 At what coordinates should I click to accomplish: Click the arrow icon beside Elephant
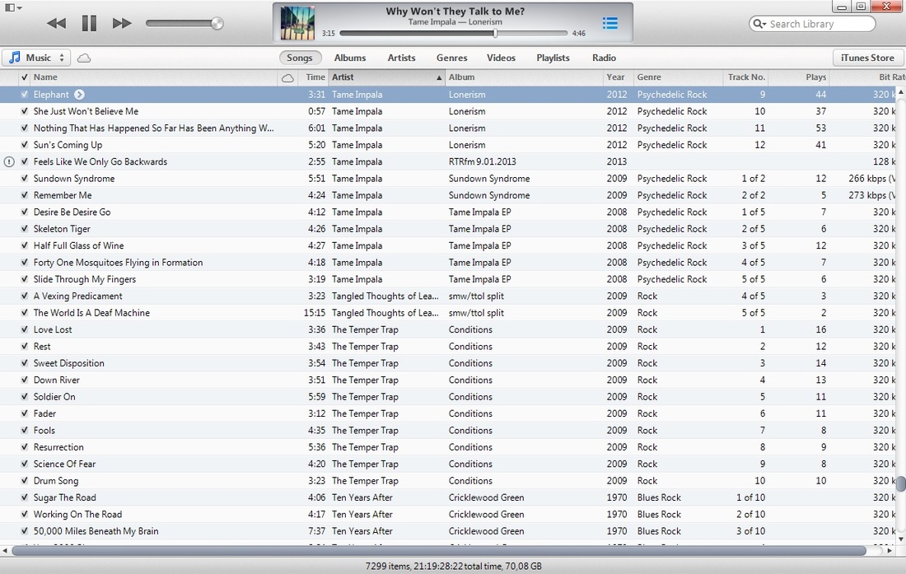tap(79, 94)
